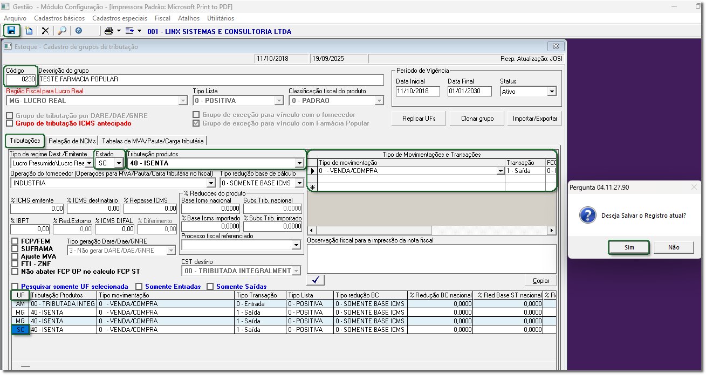
Task: Click the Save floppy disk toolbar icon
Action: click(11, 31)
